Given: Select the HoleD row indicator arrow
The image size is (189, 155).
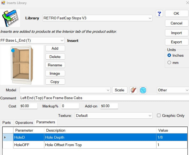Looking at the screenshot, I should pos(5,137).
